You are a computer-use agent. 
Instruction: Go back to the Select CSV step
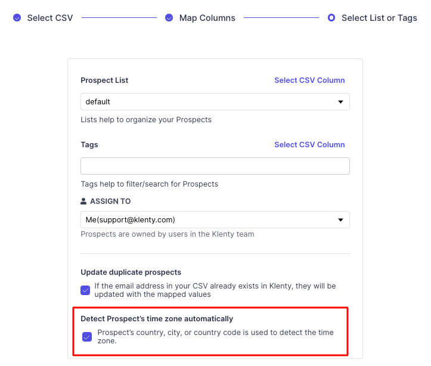pos(50,18)
